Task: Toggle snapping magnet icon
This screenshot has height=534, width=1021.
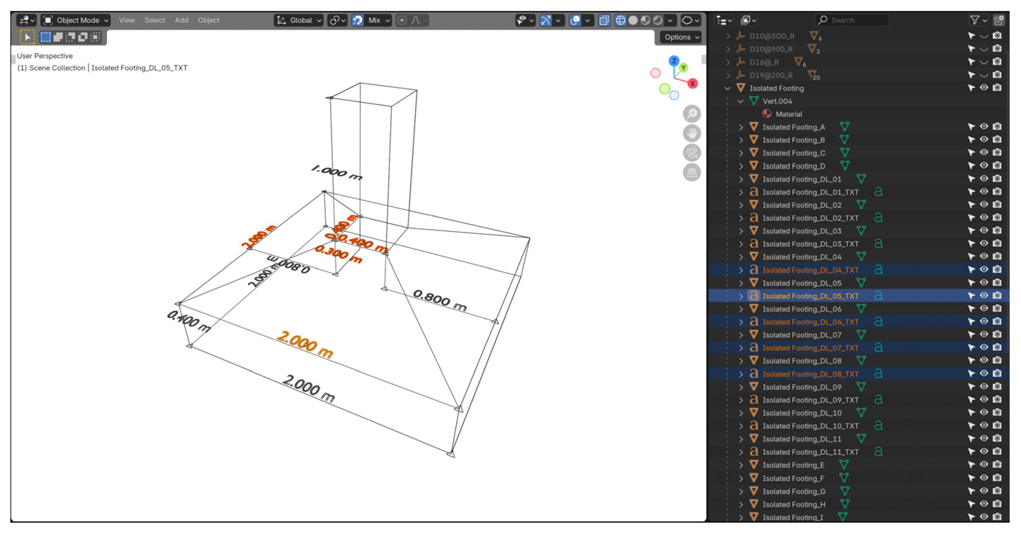Action: tap(358, 20)
